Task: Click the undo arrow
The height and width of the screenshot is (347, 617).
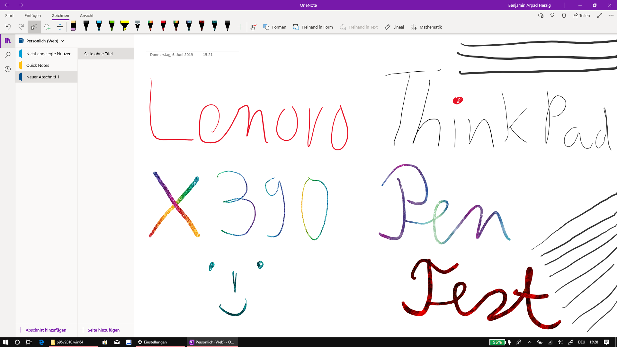Action: (x=8, y=27)
